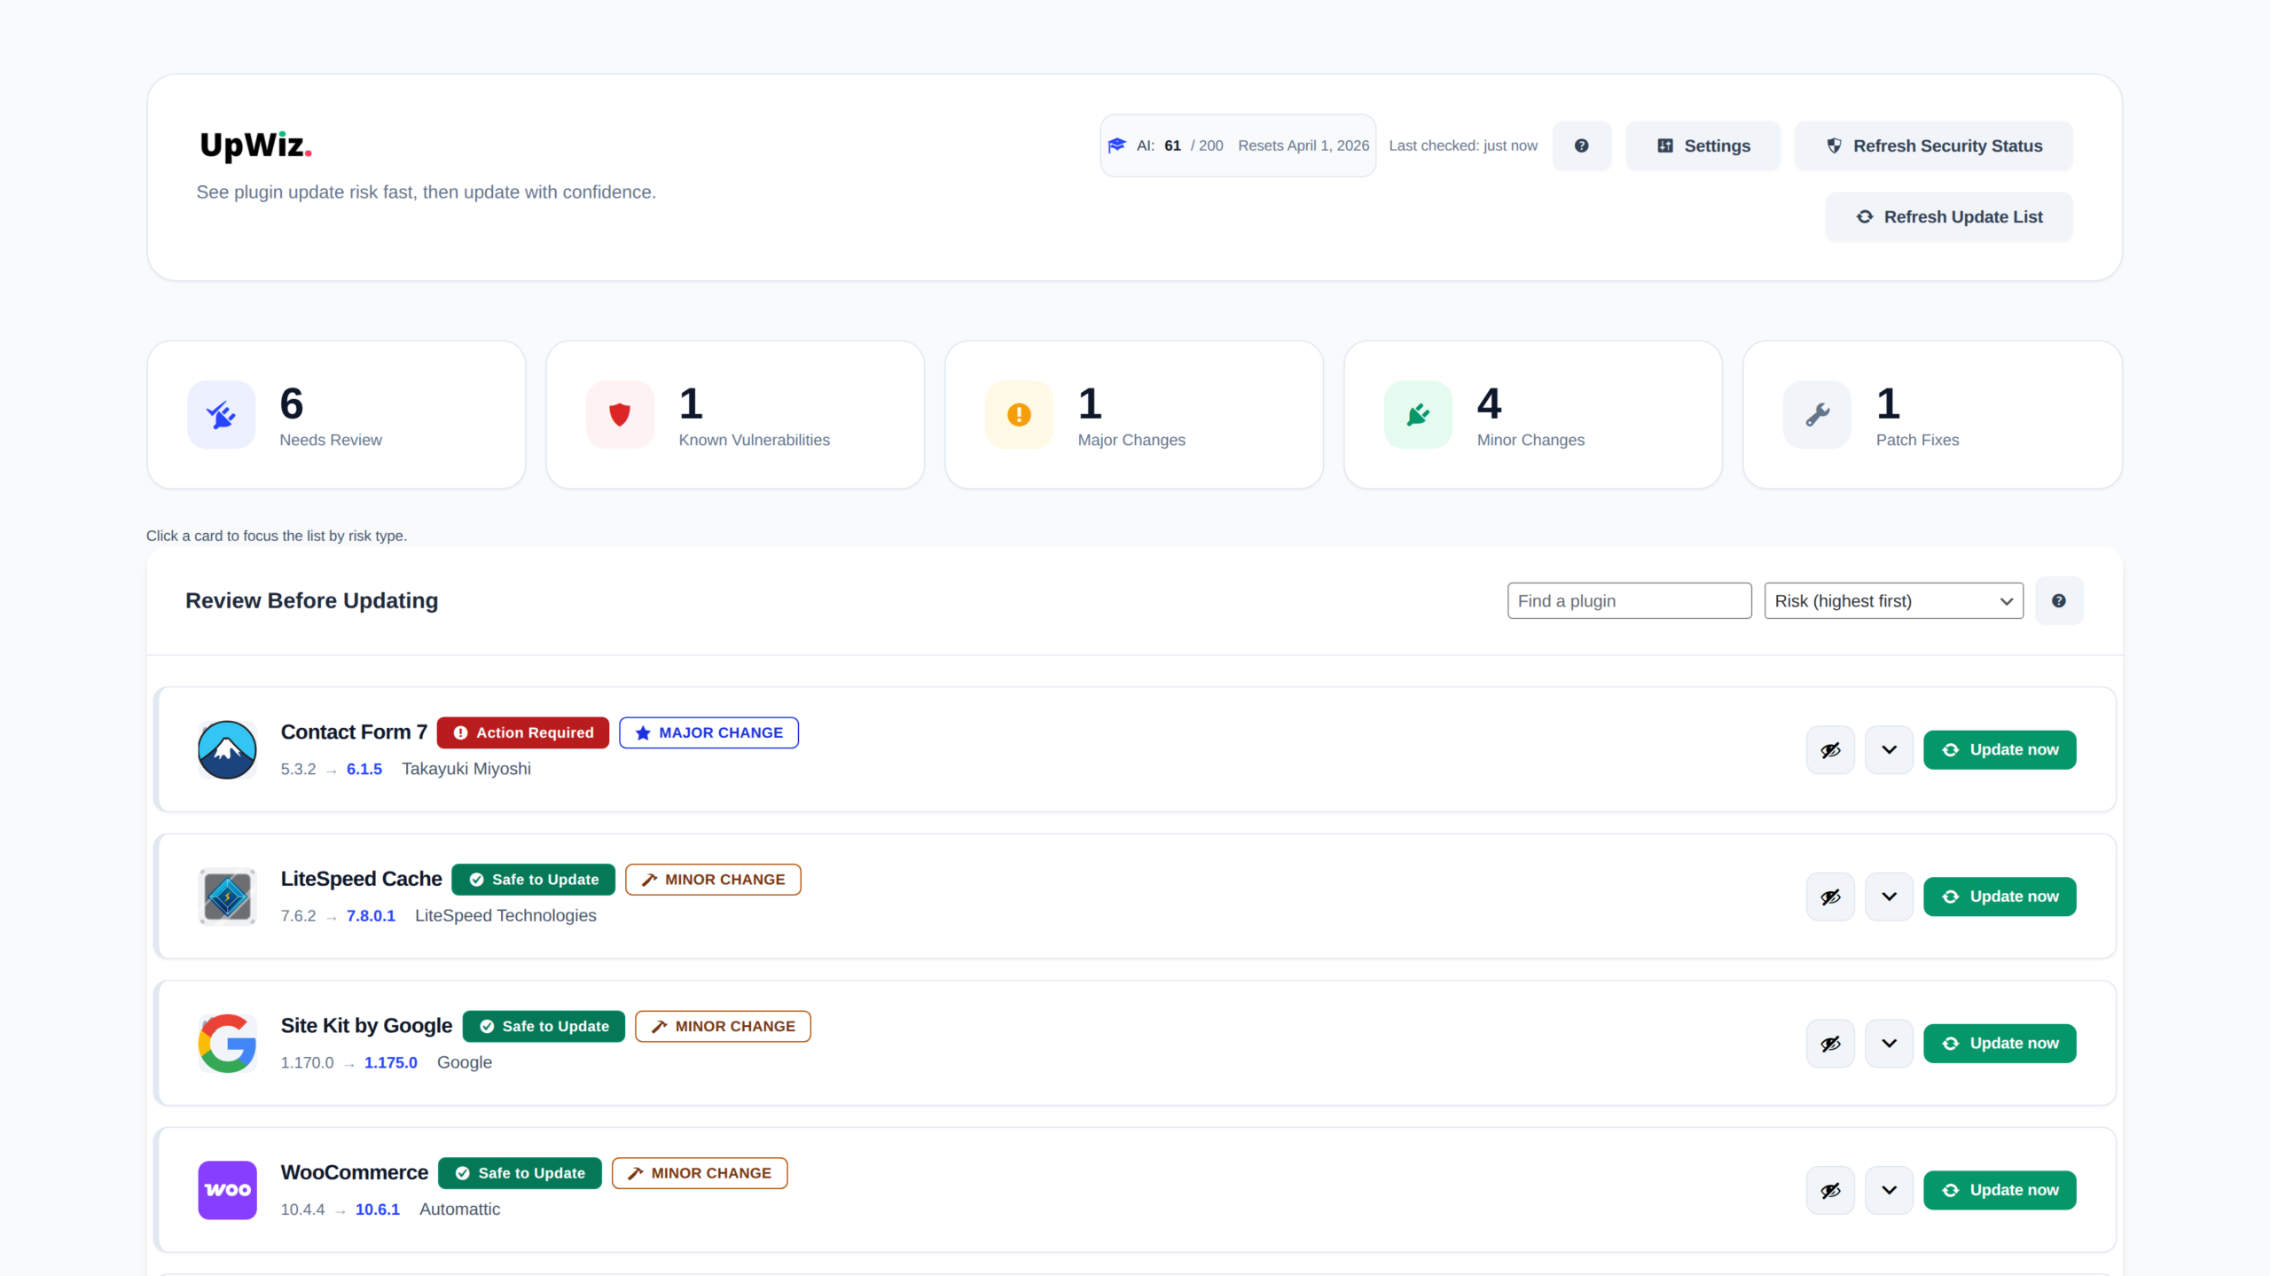Click the orange exclamation Major Changes icon
The width and height of the screenshot is (2270, 1276).
[1019, 414]
